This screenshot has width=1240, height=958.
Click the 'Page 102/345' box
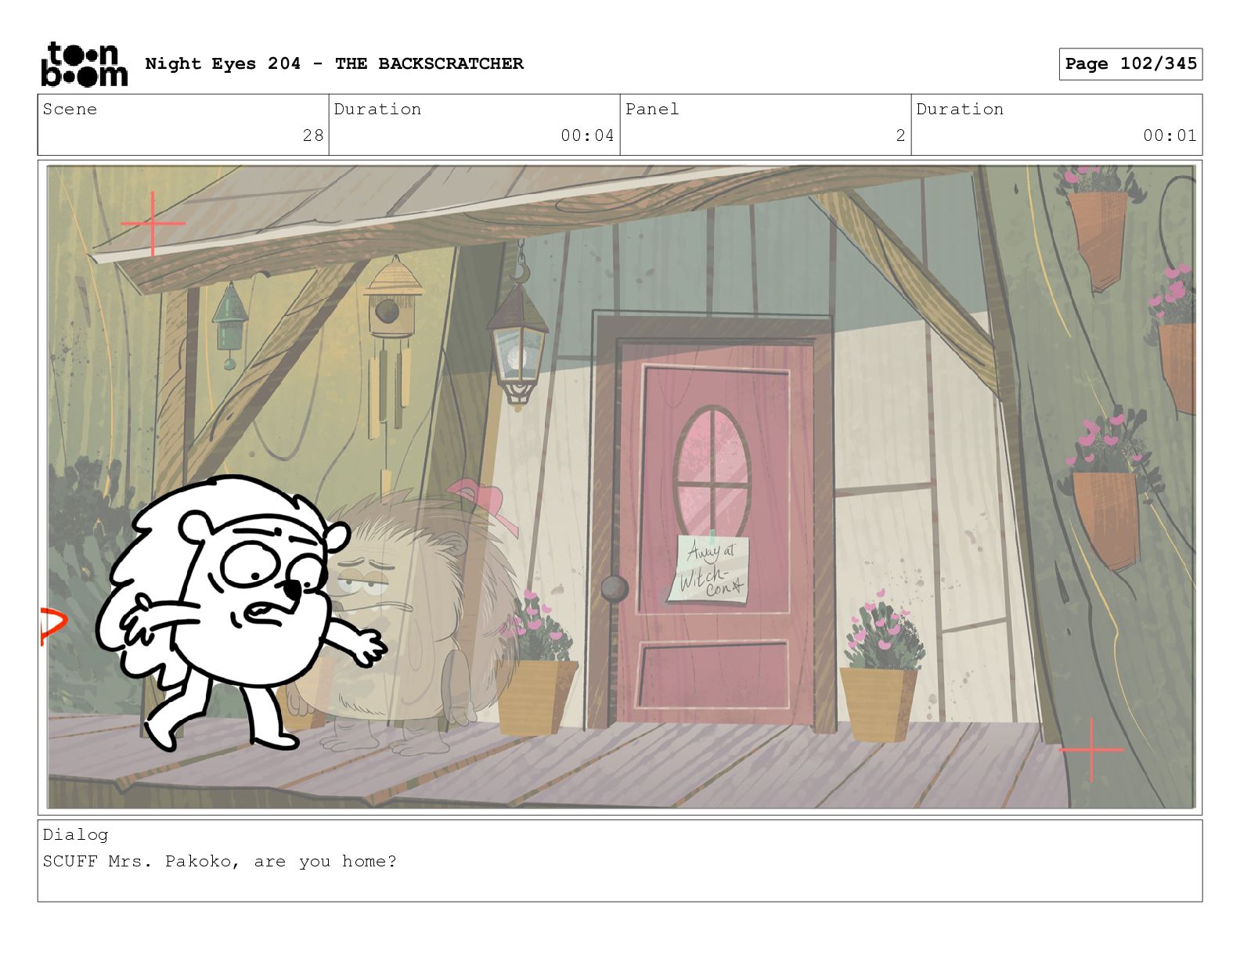[x=1130, y=64]
